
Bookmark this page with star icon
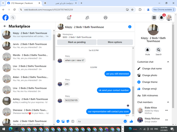point(132,10)
